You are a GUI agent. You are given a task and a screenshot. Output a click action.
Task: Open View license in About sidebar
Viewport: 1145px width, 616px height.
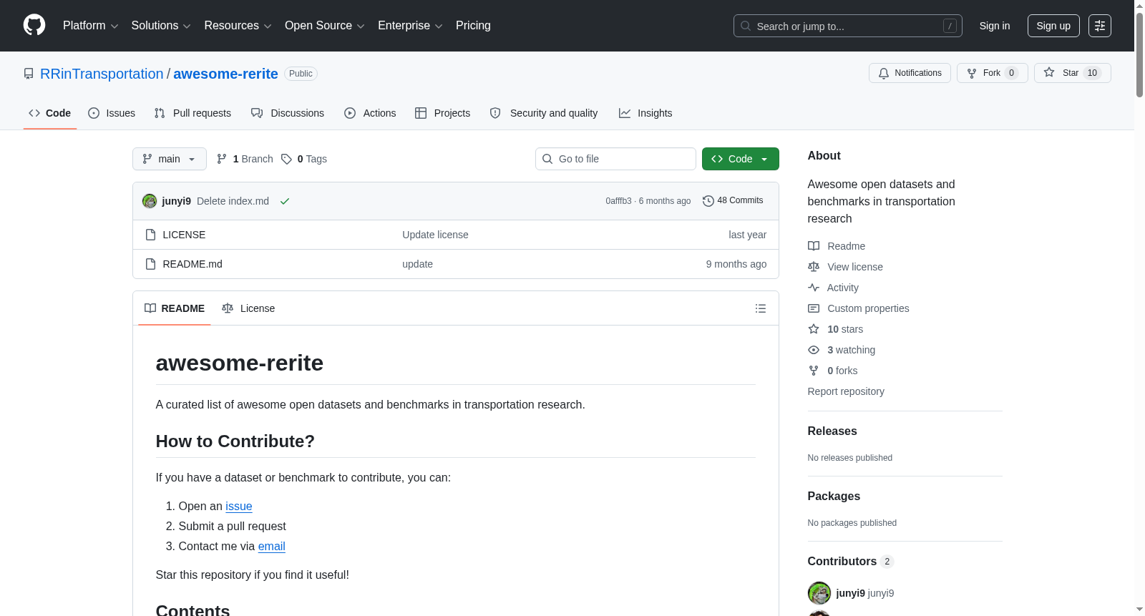pyautogui.click(x=845, y=267)
